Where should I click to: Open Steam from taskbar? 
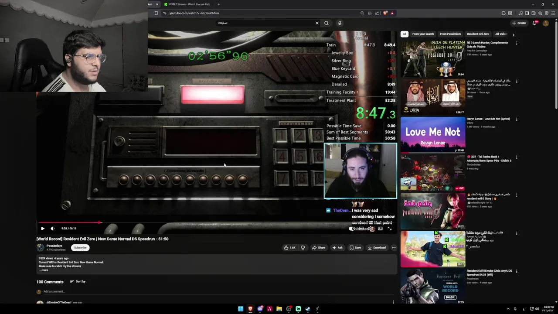pos(308,309)
